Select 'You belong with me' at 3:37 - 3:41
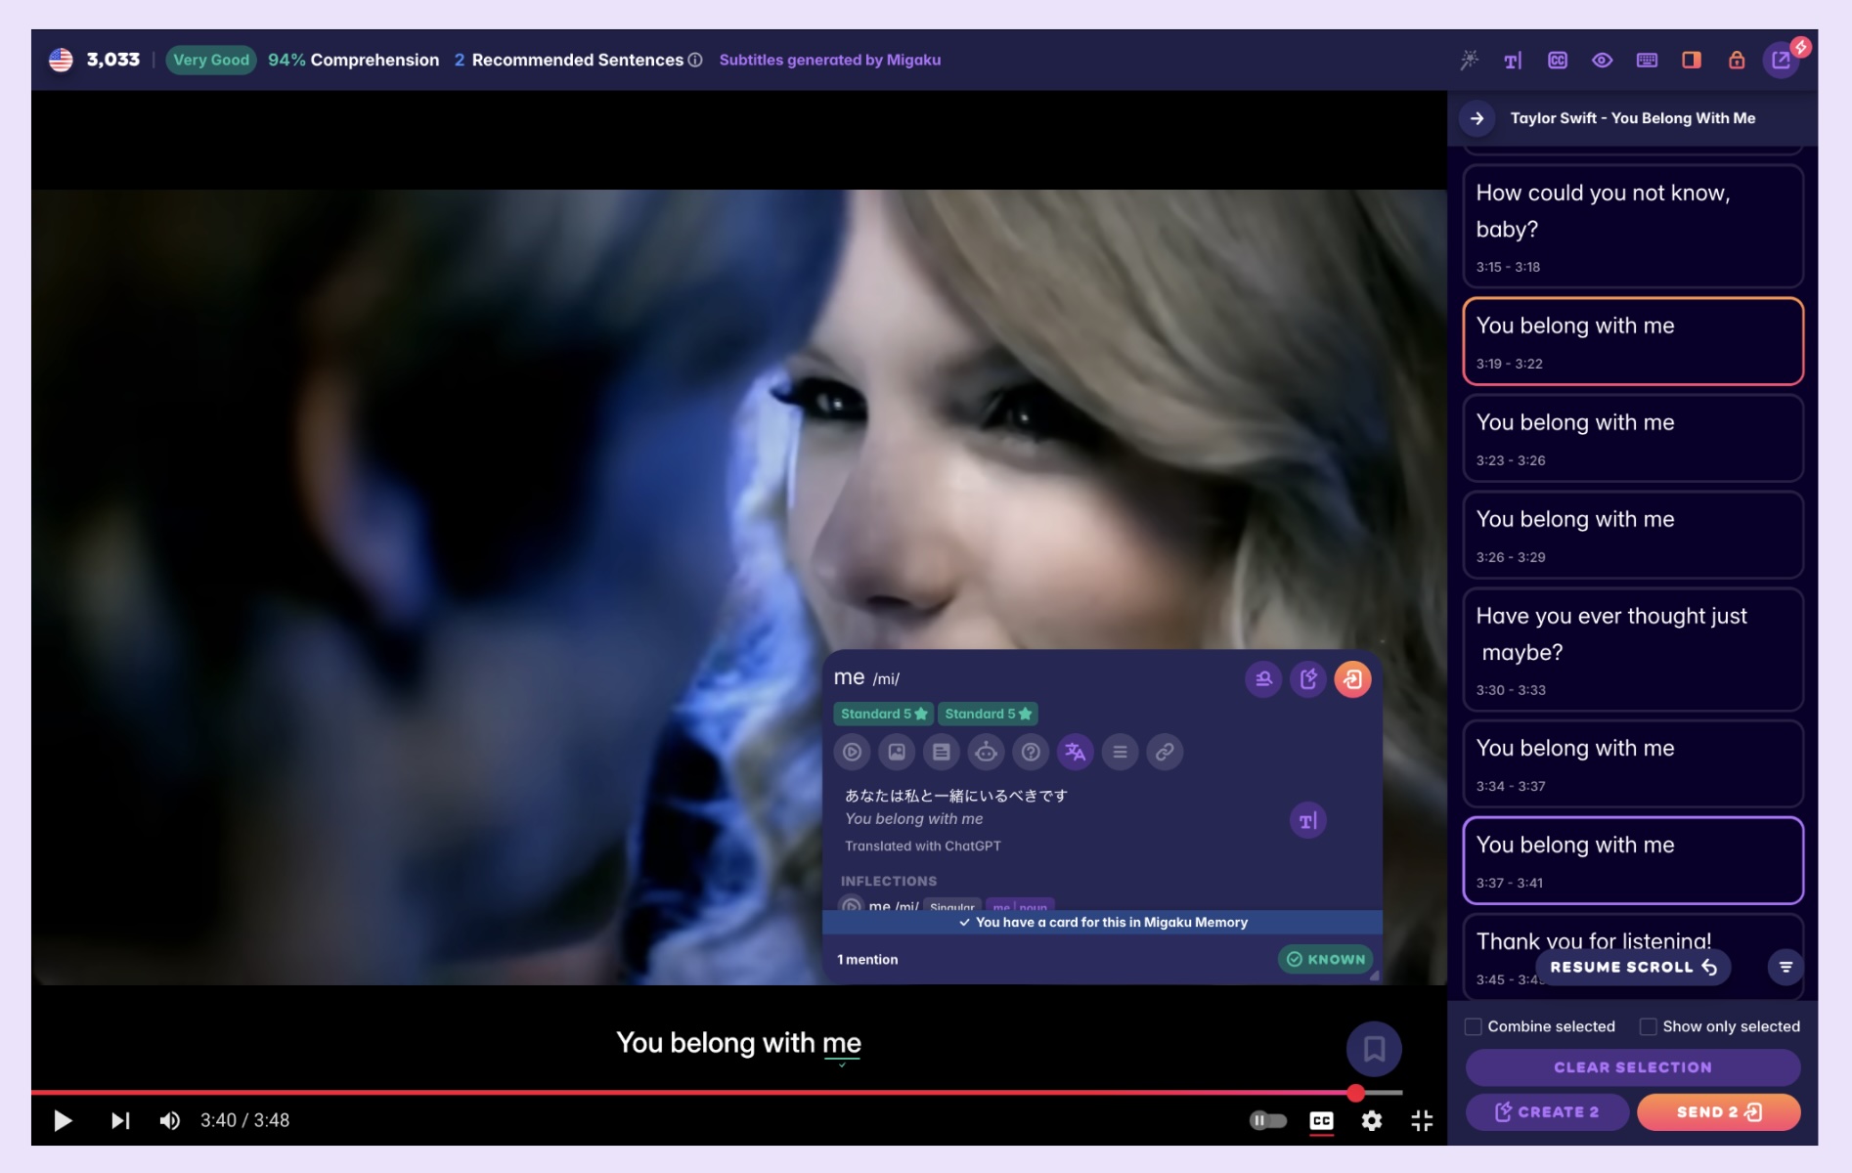Viewport: 1852px width, 1173px height. (1632, 861)
